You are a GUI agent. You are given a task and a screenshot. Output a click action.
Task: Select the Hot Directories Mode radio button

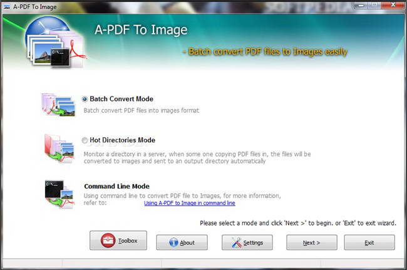[85, 140]
